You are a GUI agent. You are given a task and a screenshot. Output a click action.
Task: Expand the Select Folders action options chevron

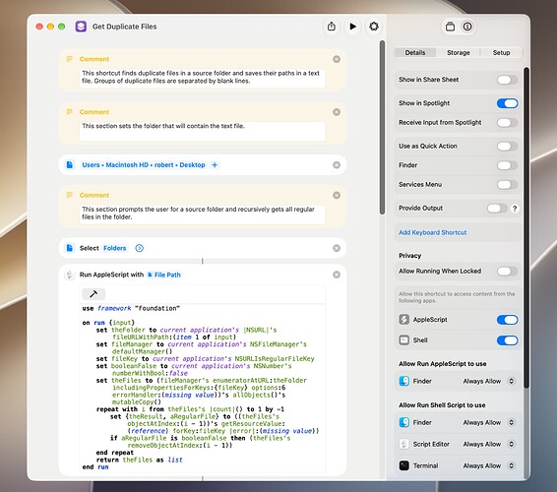pyautogui.click(x=140, y=248)
